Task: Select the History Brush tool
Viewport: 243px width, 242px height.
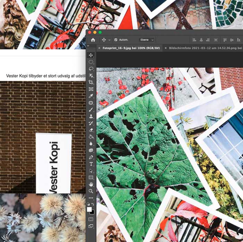Action: [91, 123]
